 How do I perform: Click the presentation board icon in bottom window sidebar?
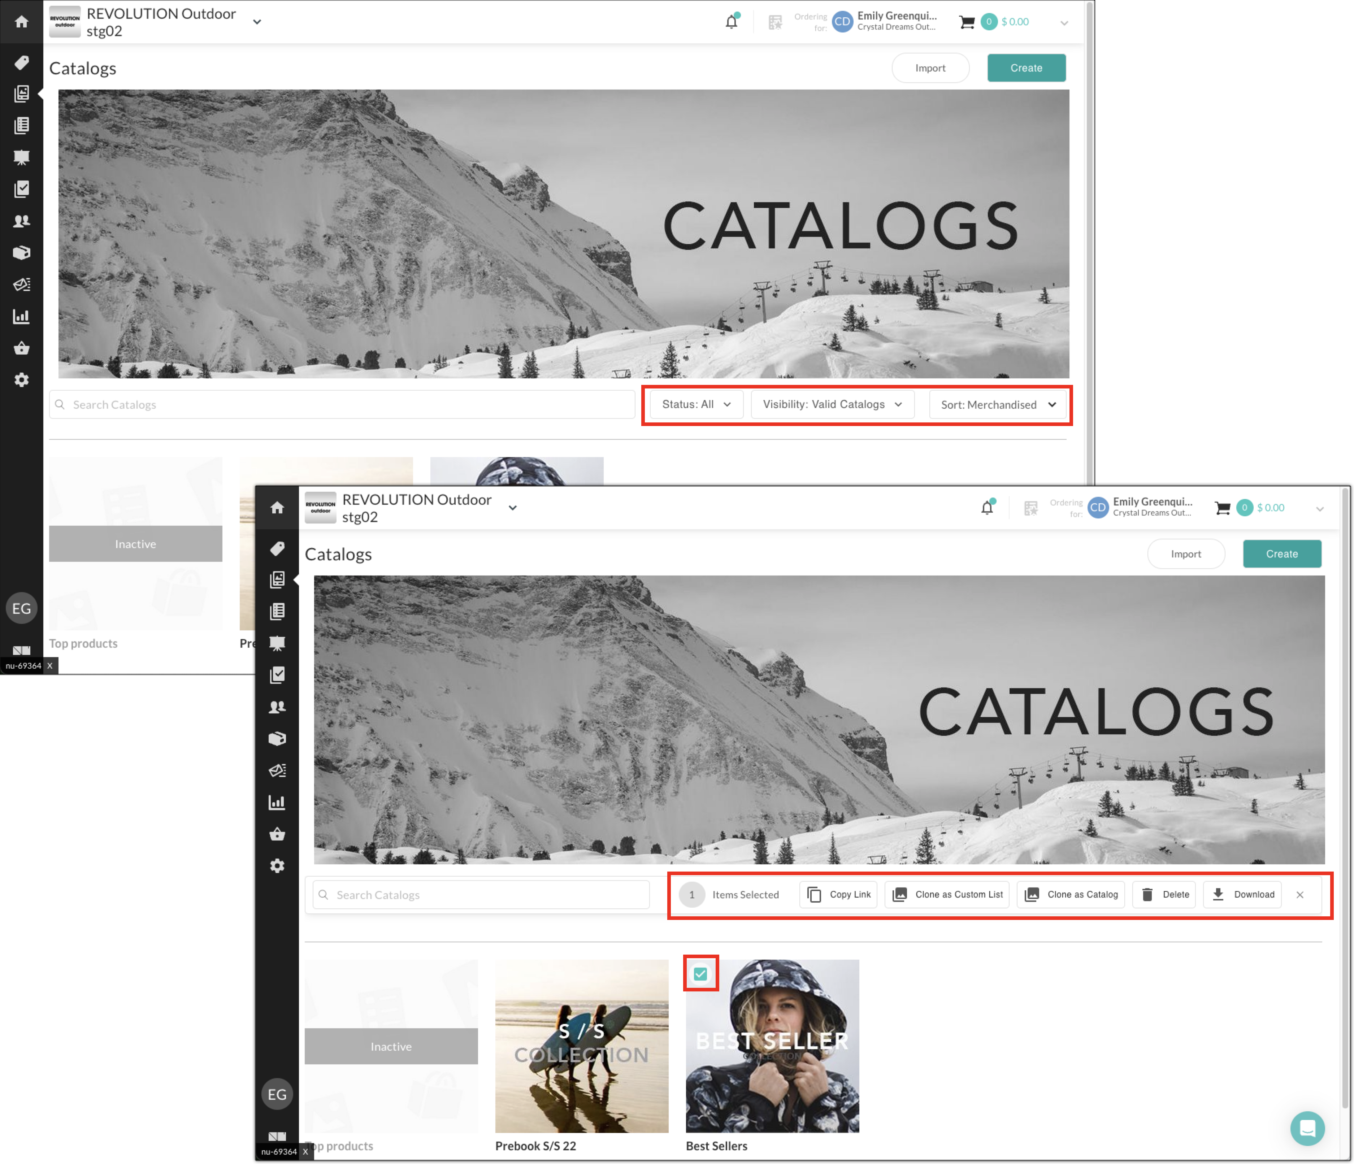[x=277, y=644]
